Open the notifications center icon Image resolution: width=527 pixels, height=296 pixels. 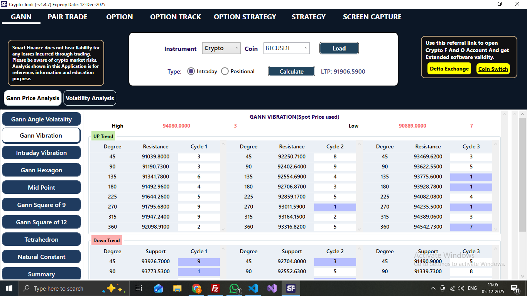514,288
